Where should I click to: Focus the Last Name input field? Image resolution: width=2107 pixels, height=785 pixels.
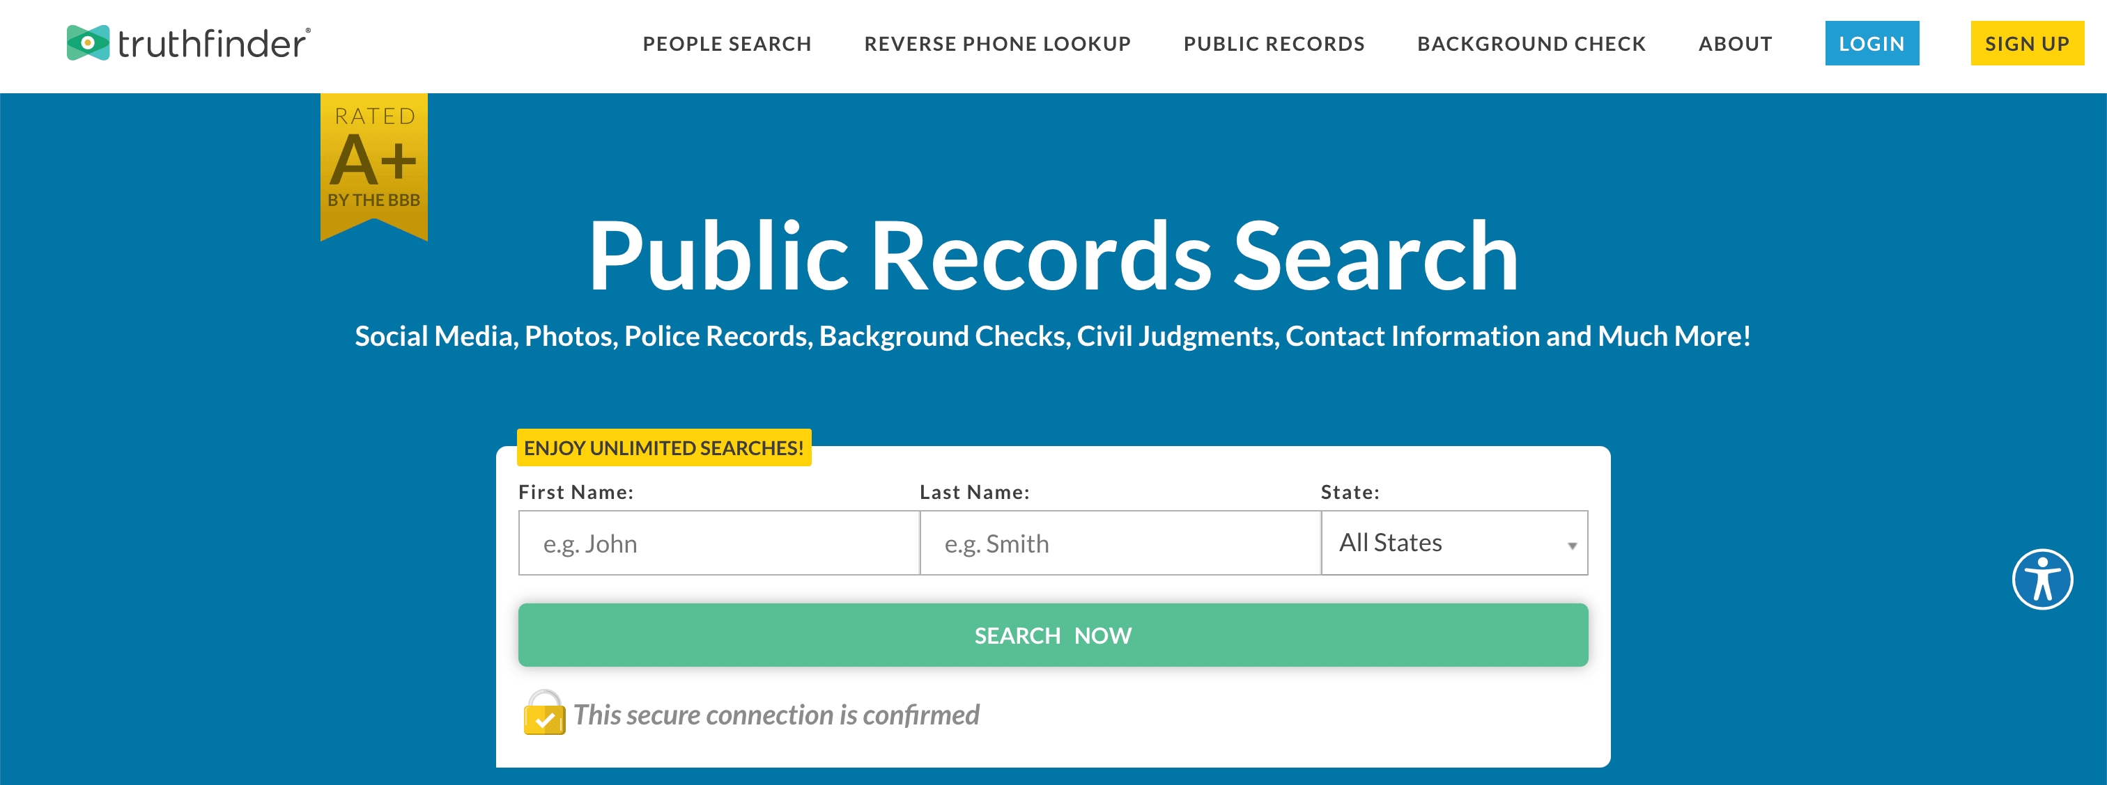[x=1120, y=544]
